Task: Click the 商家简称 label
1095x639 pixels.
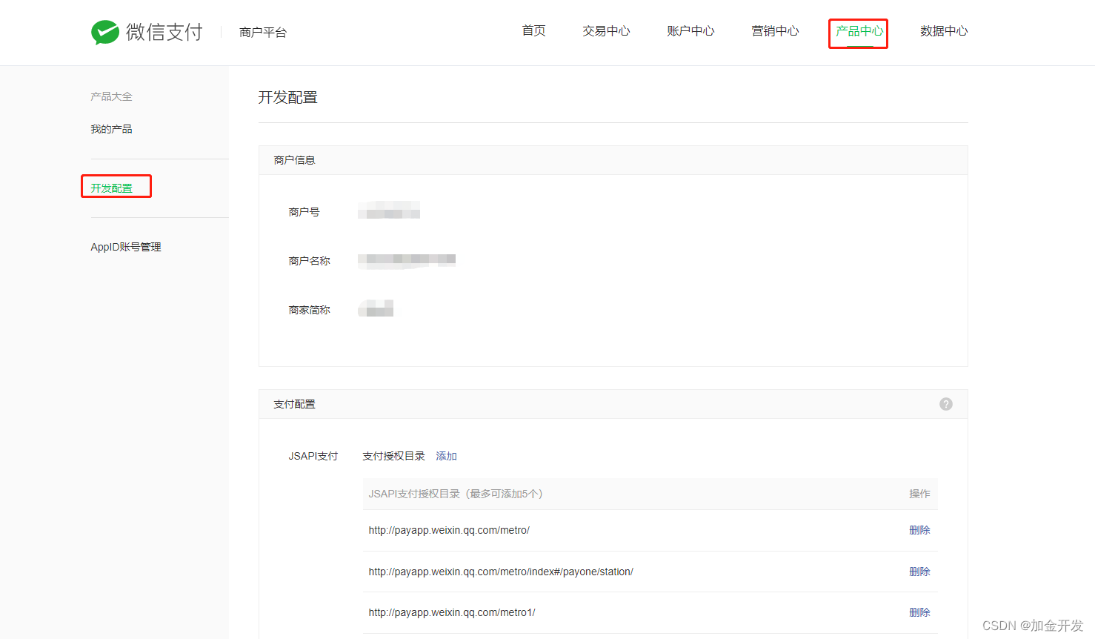Action: click(309, 310)
